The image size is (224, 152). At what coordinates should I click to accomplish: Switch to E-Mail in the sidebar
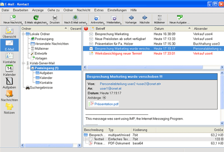point(9,45)
